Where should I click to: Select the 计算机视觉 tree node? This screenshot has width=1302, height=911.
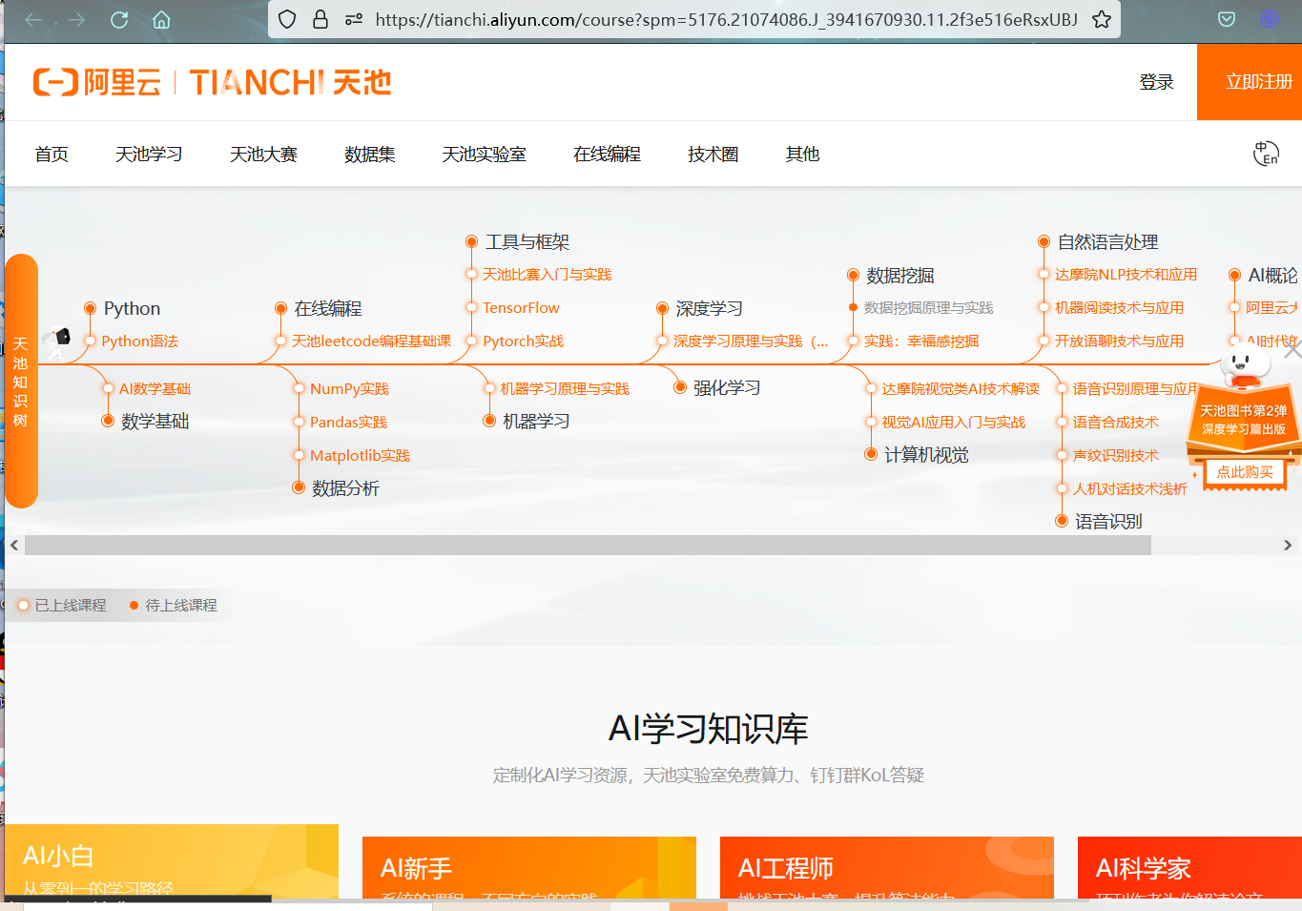pyautogui.click(x=925, y=455)
